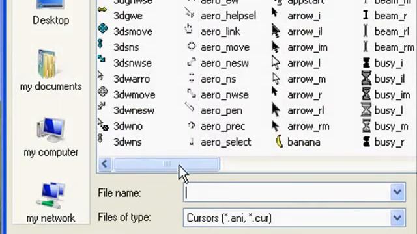The image size is (417, 234).
Task: Click inside the File name text box
Action: tap(287, 192)
